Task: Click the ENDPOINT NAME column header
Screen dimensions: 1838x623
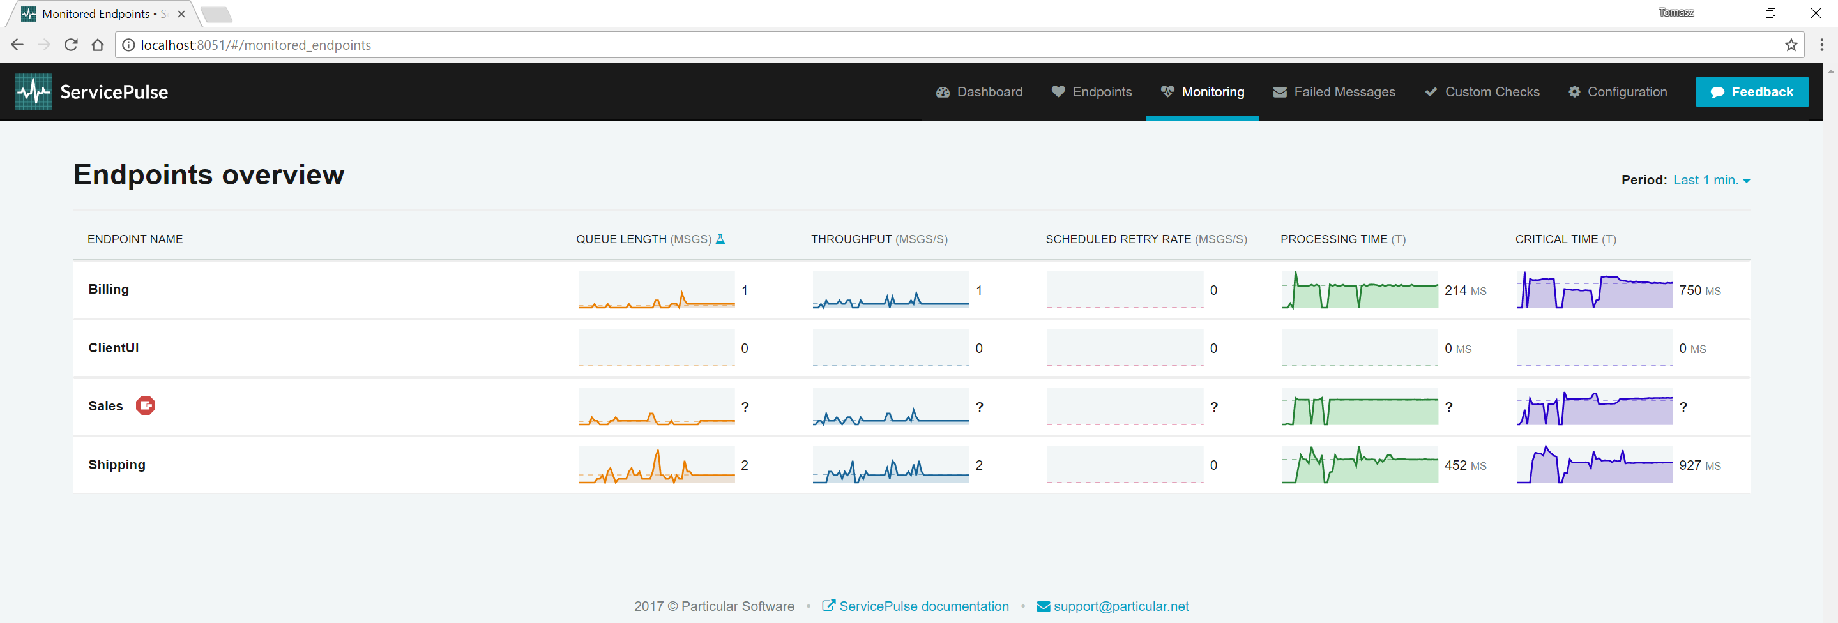Action: (135, 239)
